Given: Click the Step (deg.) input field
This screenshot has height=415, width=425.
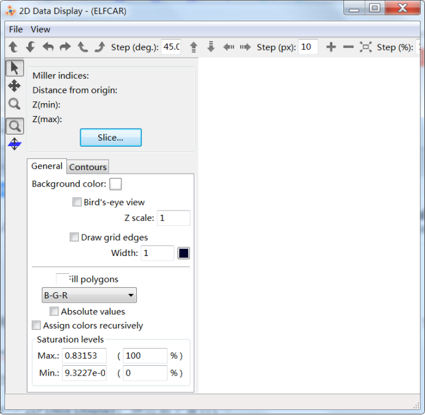Looking at the screenshot, I should (x=171, y=47).
